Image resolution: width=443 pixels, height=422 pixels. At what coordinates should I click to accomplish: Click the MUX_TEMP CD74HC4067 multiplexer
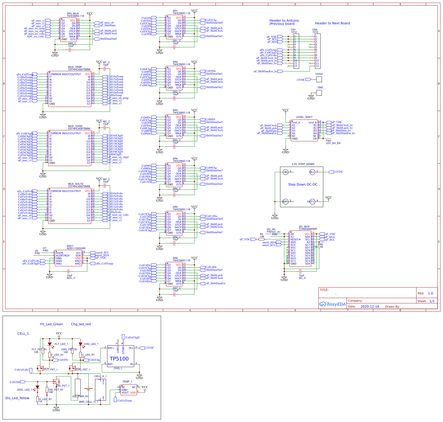pyautogui.click(x=69, y=89)
